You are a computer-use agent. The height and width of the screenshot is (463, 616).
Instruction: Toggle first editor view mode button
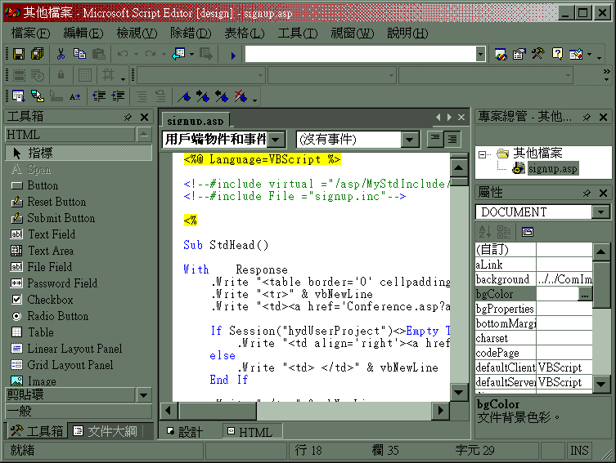click(x=435, y=138)
